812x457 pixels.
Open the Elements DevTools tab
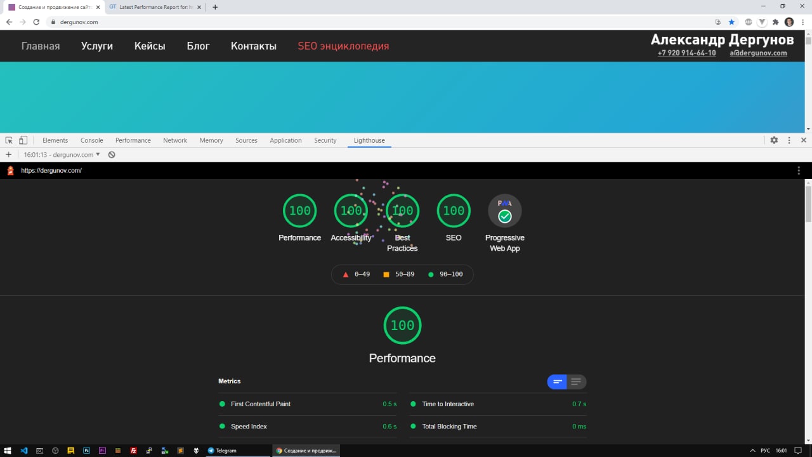tap(55, 140)
